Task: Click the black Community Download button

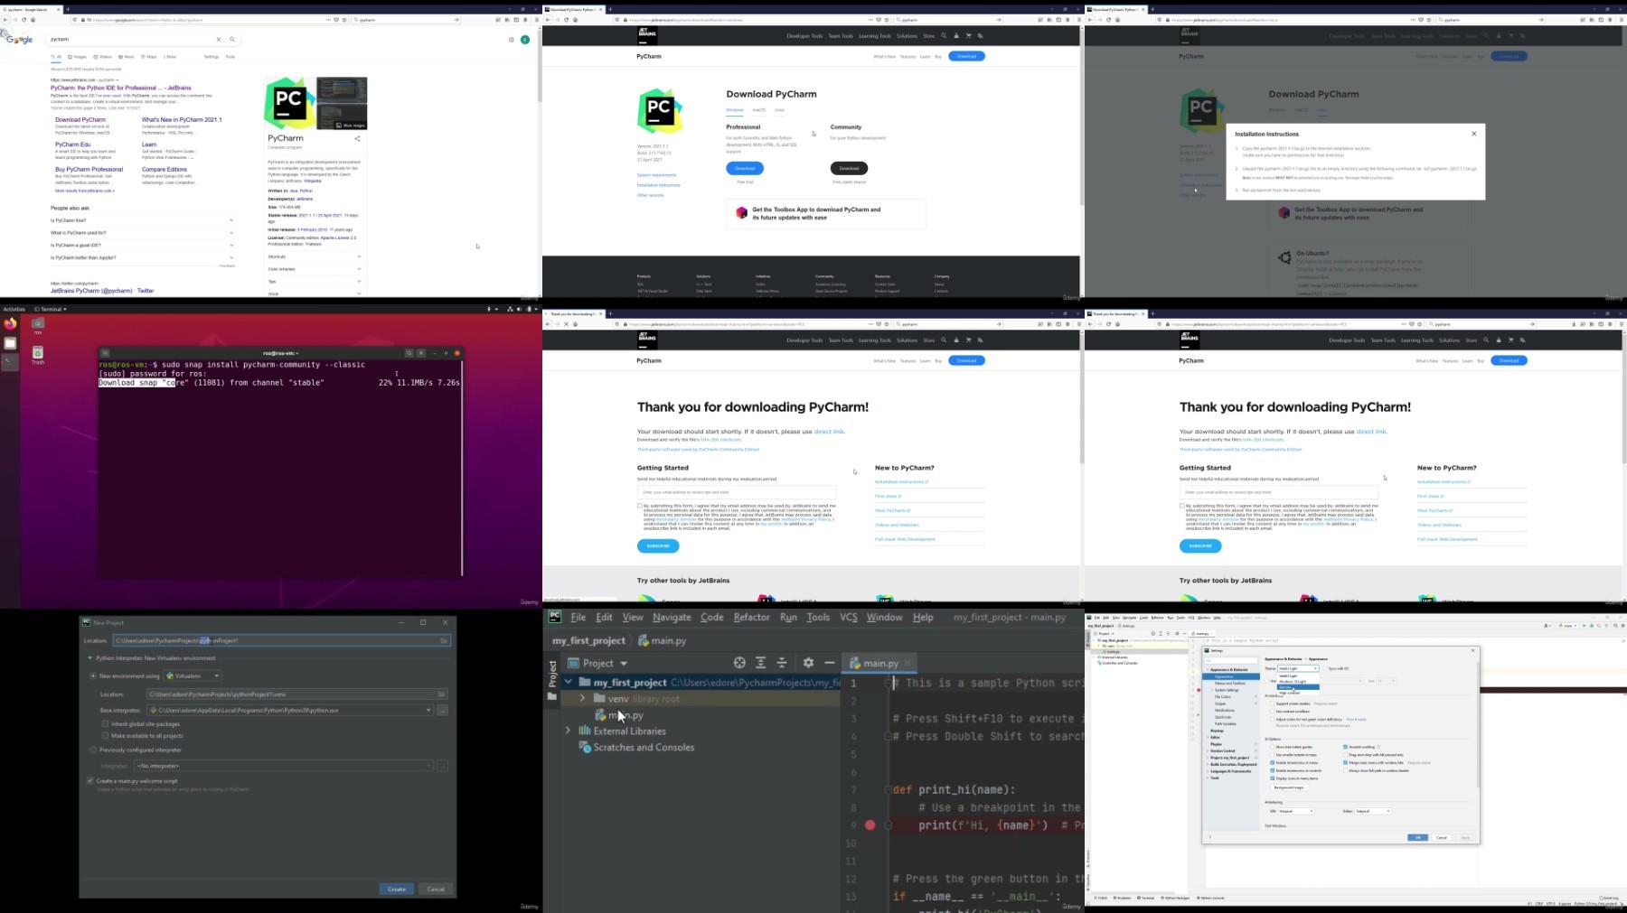Action: click(x=849, y=168)
